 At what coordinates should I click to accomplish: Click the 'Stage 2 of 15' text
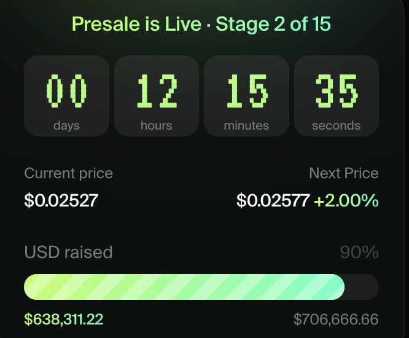coord(273,25)
